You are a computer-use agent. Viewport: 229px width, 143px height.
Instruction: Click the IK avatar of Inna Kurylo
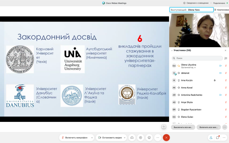click(174, 80)
